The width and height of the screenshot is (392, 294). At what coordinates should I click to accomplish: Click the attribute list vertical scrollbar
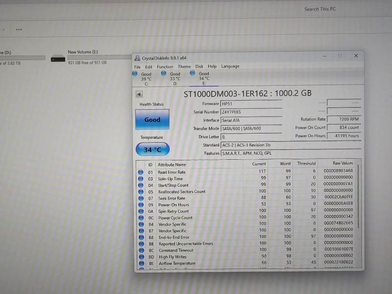click(358, 196)
